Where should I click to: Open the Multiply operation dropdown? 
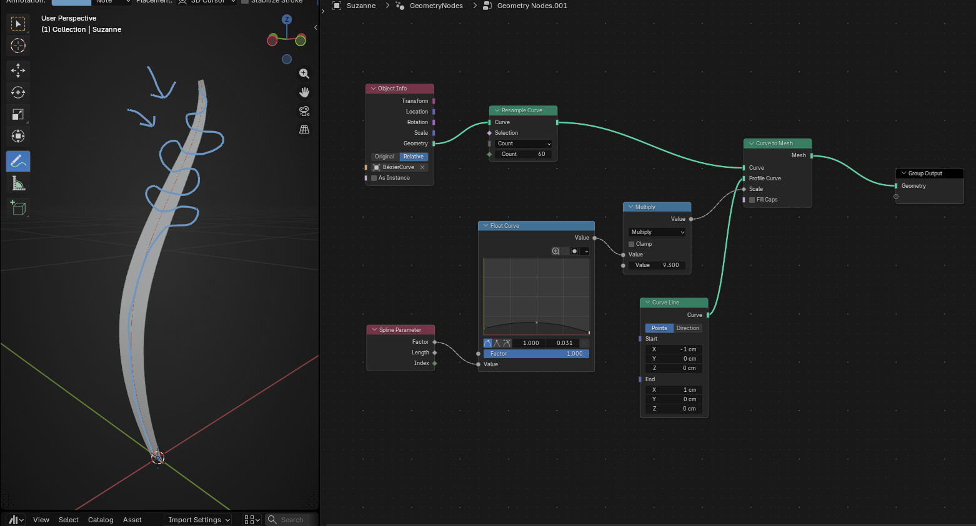click(657, 232)
